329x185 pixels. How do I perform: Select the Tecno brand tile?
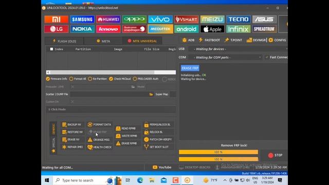click(x=239, y=20)
